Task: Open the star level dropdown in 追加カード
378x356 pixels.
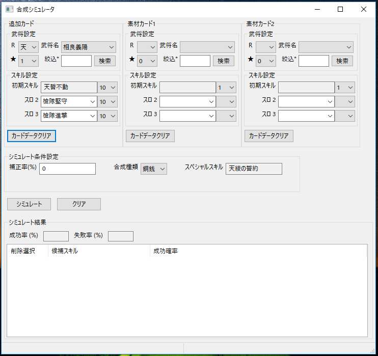Action: [28, 61]
